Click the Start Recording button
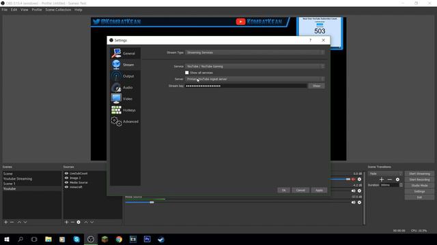Screen dimensions: 437x245 click(x=419, y=180)
